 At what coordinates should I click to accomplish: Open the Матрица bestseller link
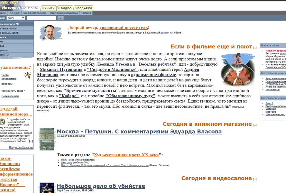(x=271, y=109)
